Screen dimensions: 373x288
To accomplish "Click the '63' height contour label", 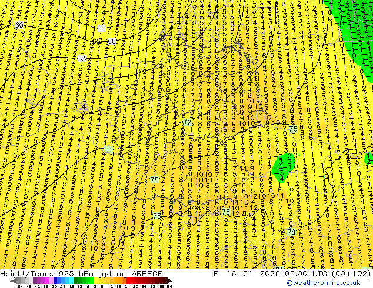I will (x=82, y=58).
